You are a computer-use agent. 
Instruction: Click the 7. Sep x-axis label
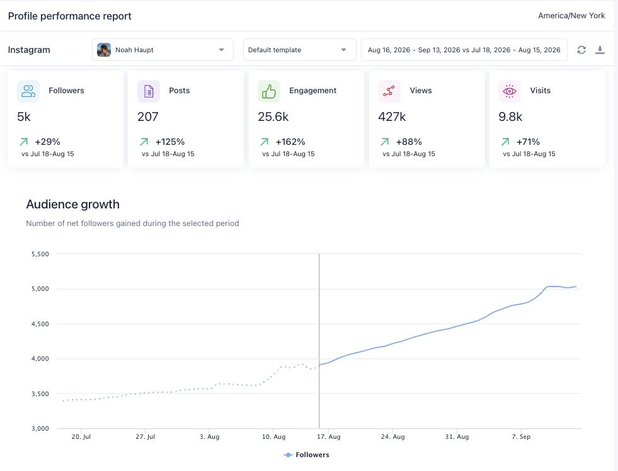(x=521, y=437)
